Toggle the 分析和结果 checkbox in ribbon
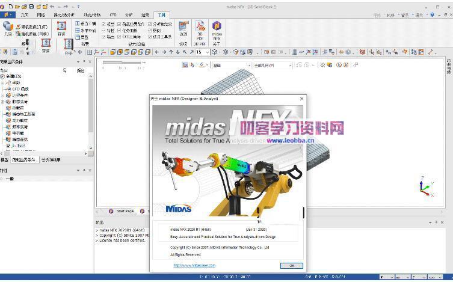453x282 pixels. [x=150, y=24]
